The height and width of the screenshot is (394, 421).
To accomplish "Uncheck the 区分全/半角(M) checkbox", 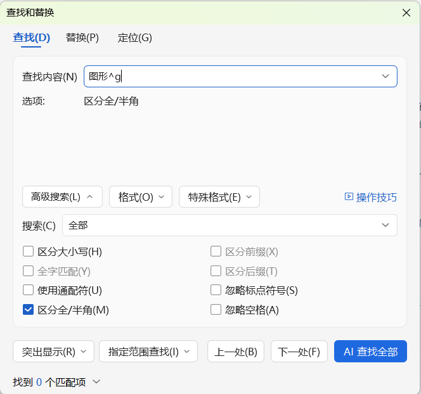I will click(28, 310).
